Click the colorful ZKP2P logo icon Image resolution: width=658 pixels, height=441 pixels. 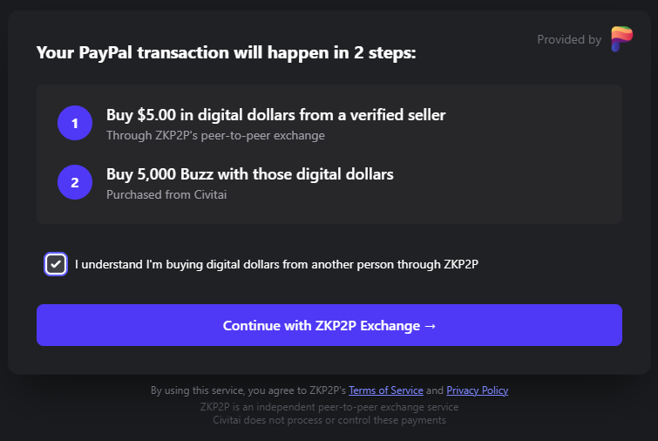pyautogui.click(x=621, y=39)
